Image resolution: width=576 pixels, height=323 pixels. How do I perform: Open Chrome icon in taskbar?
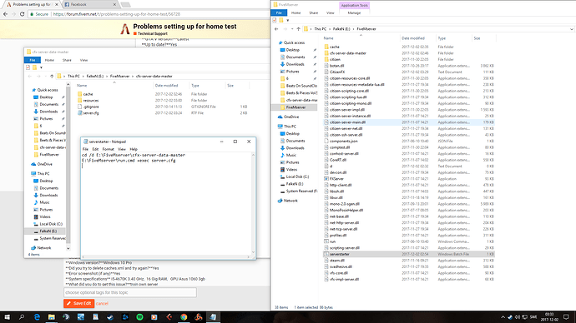[184, 317]
